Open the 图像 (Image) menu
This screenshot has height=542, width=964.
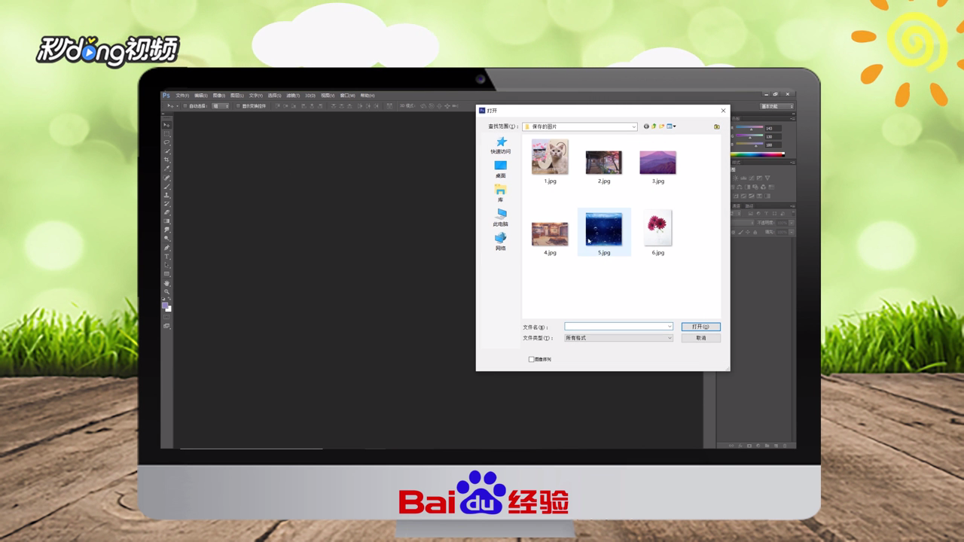[x=219, y=96]
